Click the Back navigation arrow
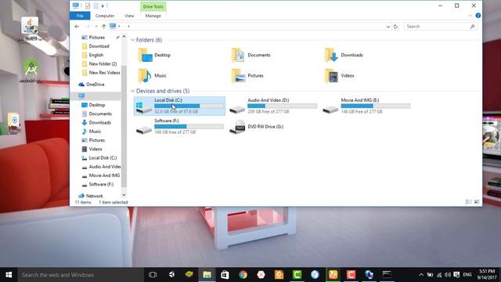This screenshot has height=282, width=501. (x=77, y=26)
